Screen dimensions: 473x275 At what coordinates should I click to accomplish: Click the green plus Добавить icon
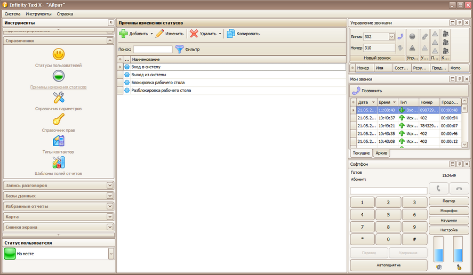(x=123, y=34)
